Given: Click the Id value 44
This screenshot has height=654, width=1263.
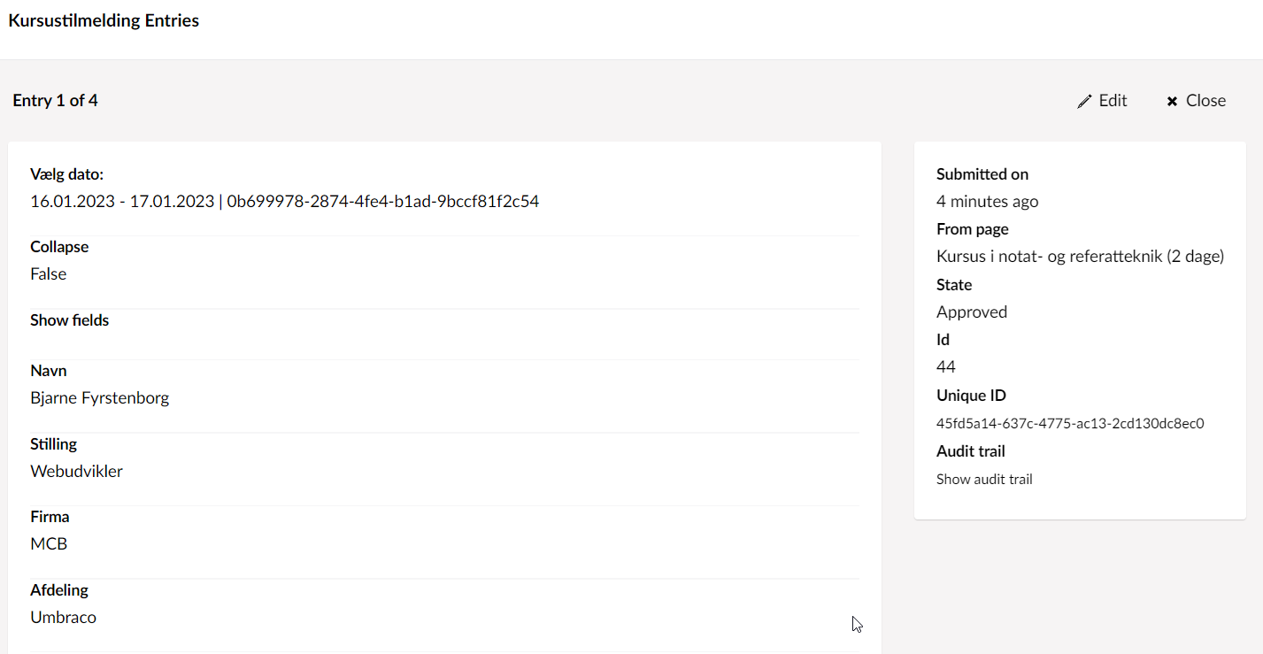Looking at the screenshot, I should click(945, 366).
